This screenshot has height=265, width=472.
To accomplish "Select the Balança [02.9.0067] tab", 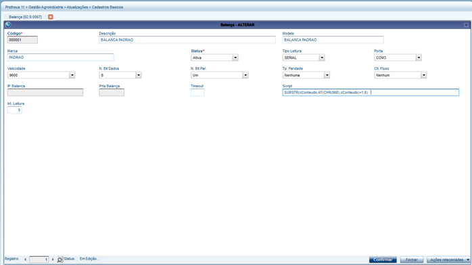I will tap(25, 17).
